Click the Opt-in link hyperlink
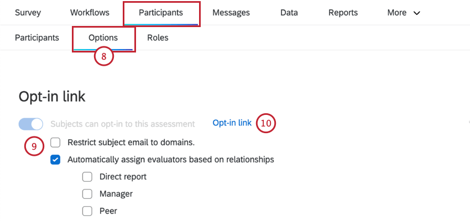Screen dimensions: 470x221 pyautogui.click(x=232, y=123)
